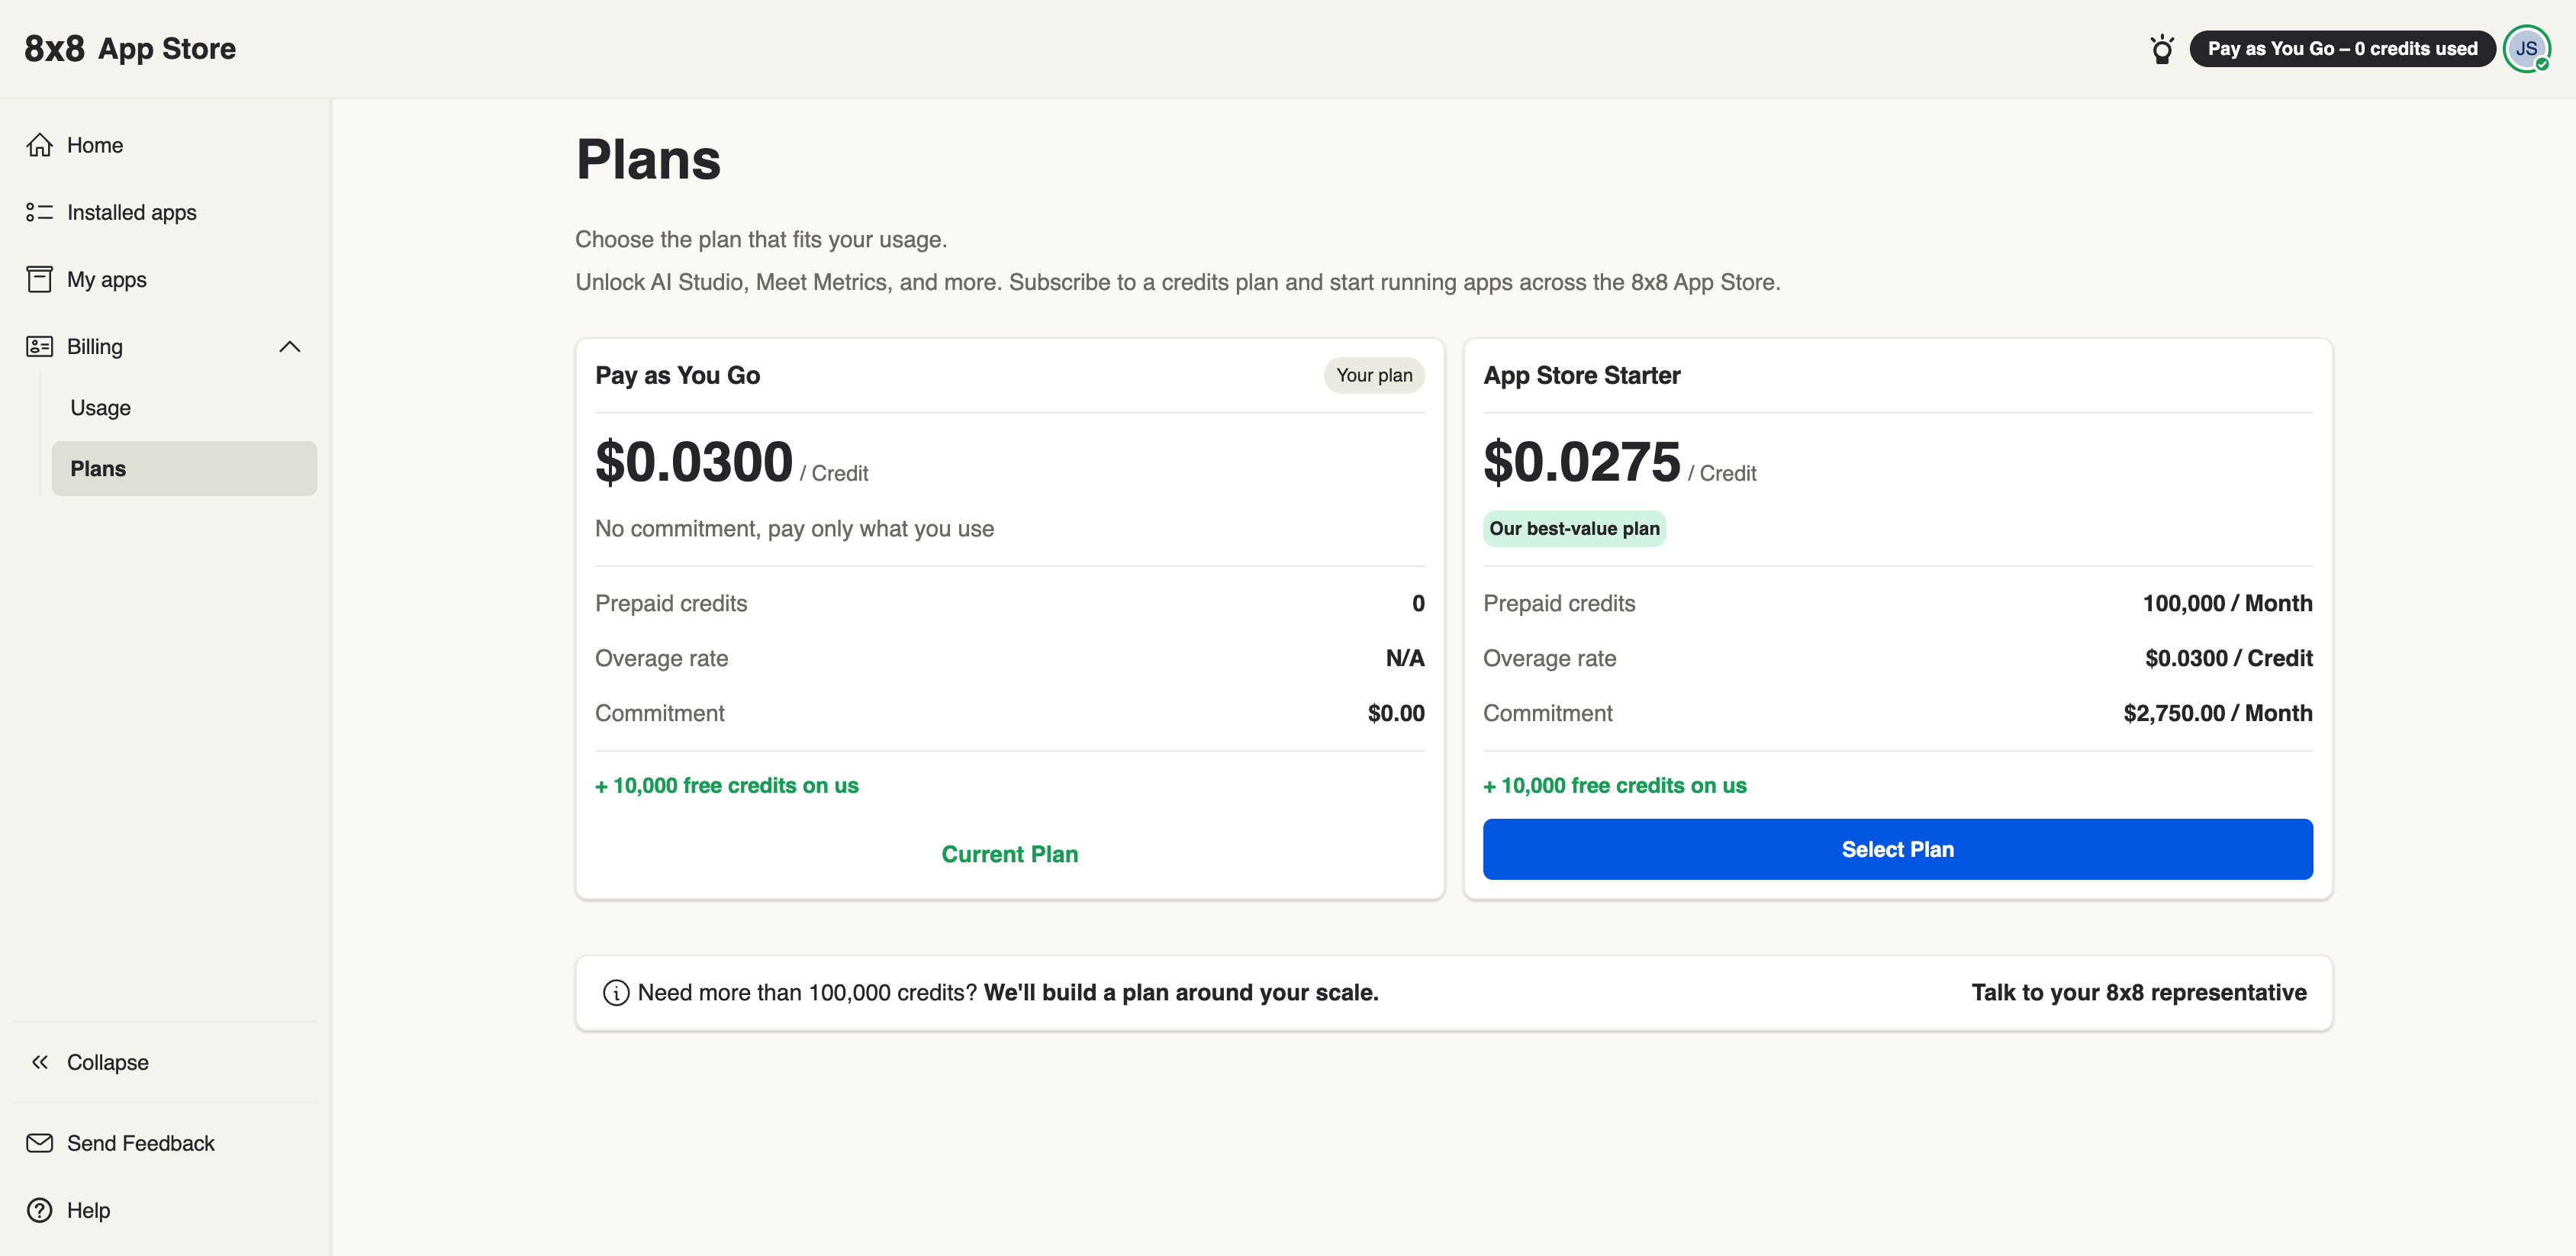This screenshot has height=1256, width=2576.
Task: Open Installed apps page
Action: (x=132, y=212)
